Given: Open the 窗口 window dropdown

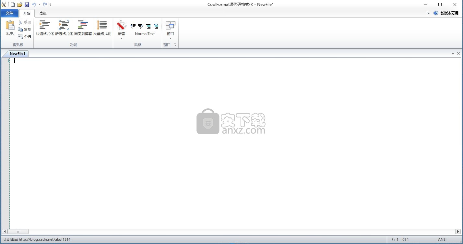Looking at the screenshot, I should (x=170, y=30).
